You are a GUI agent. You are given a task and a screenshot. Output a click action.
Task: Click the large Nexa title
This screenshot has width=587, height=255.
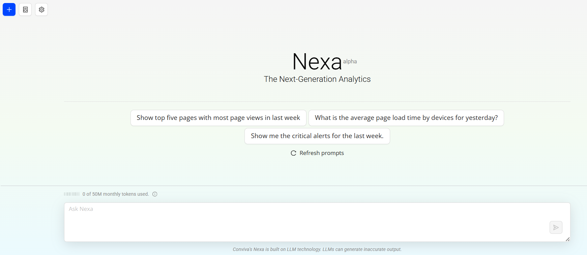317,62
